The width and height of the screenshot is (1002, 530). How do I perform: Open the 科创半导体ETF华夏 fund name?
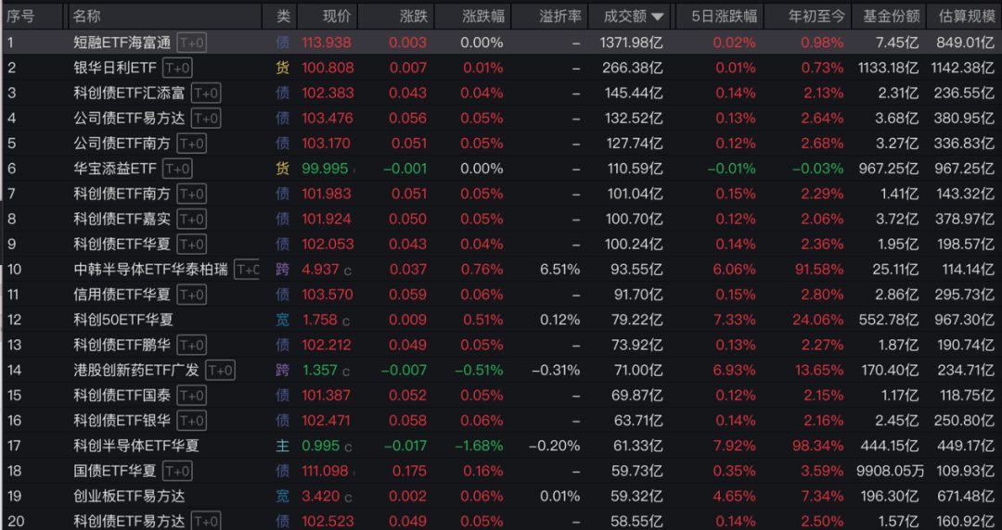click(136, 446)
